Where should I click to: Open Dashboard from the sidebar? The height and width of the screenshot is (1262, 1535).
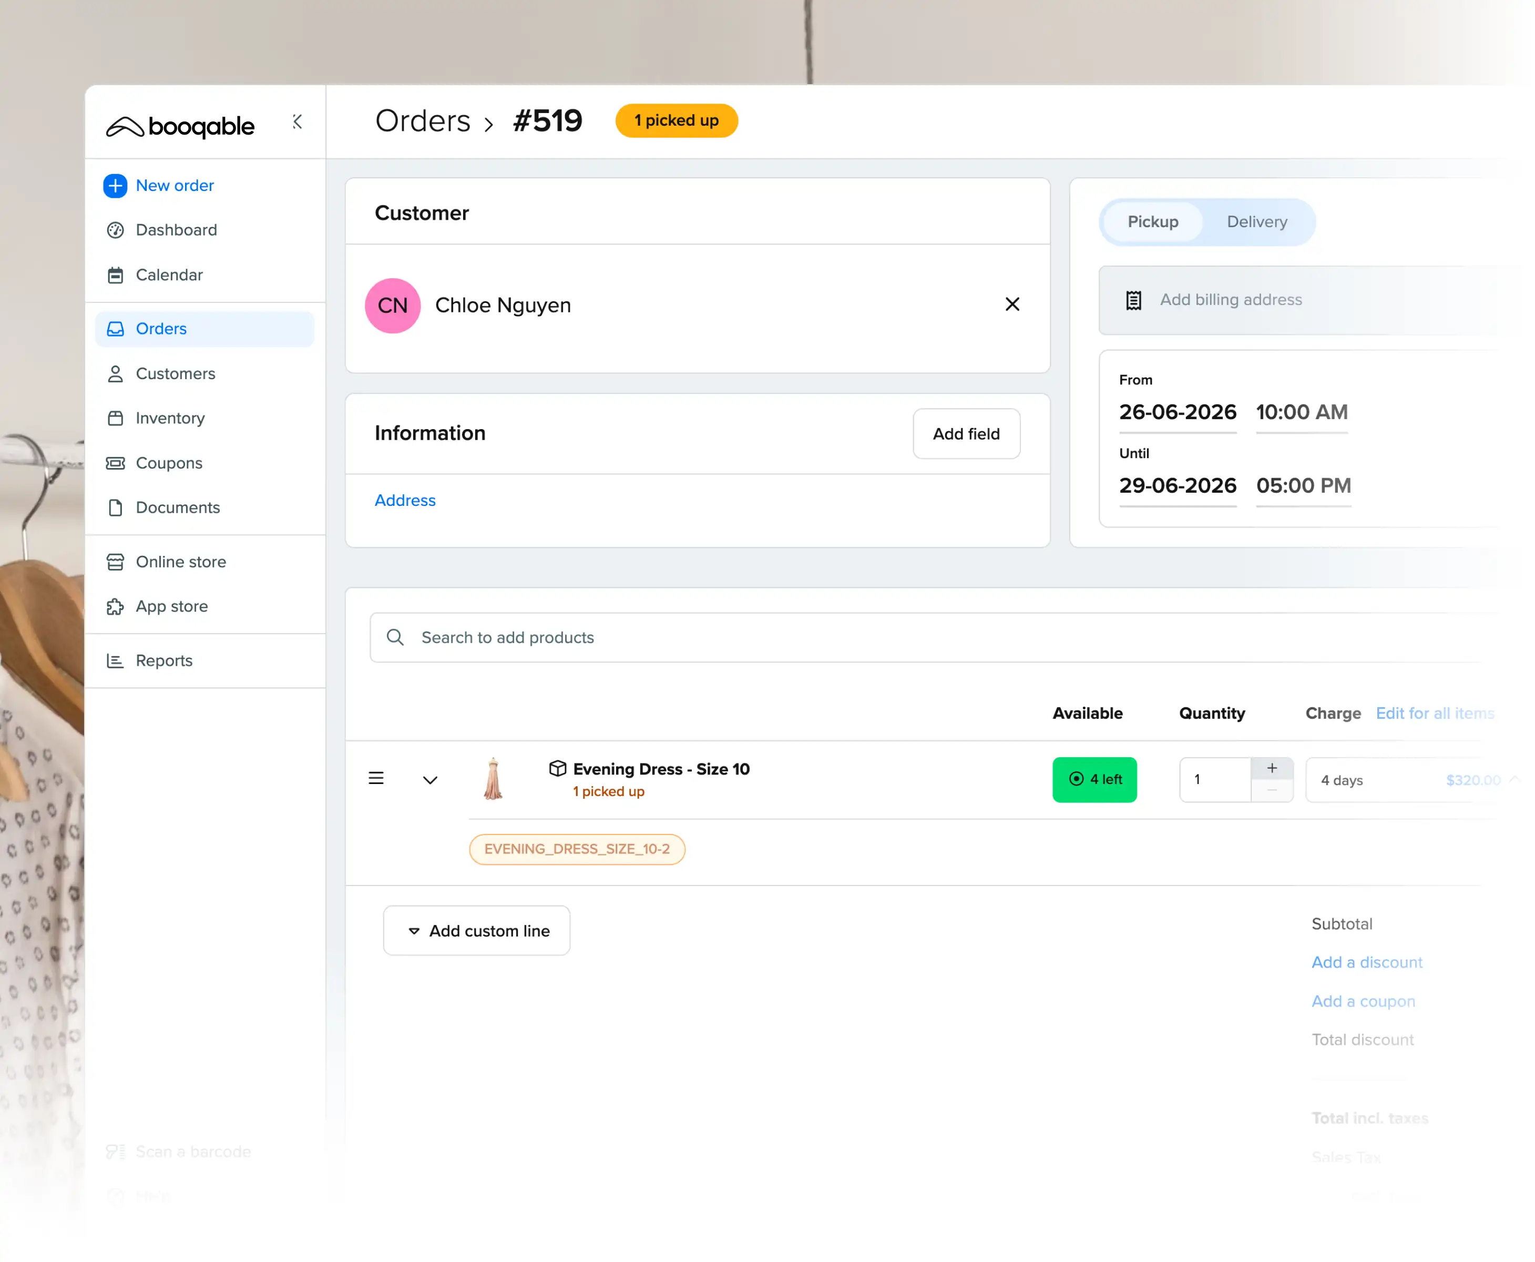tap(176, 230)
